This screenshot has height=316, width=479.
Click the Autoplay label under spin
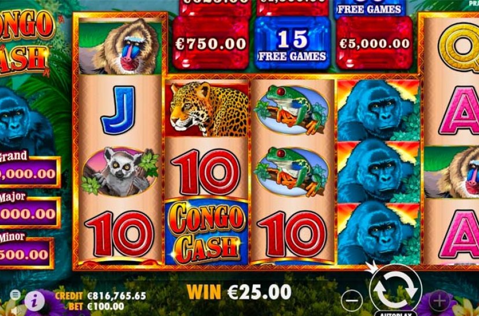click(396, 314)
